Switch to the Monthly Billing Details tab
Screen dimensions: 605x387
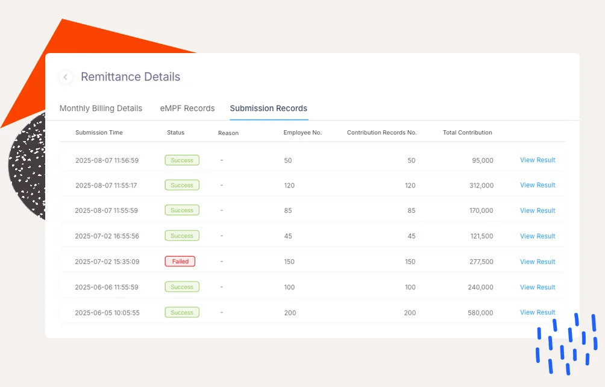pos(101,109)
